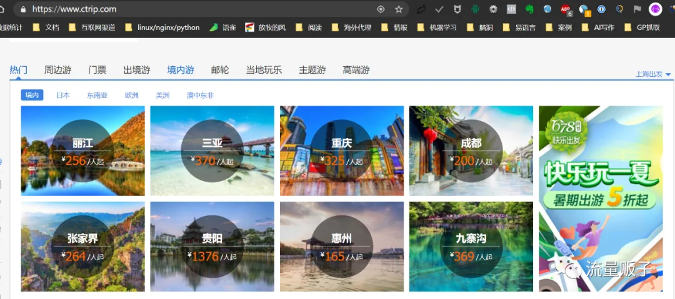Open the 案例 bookmark folder

[x=559, y=27]
